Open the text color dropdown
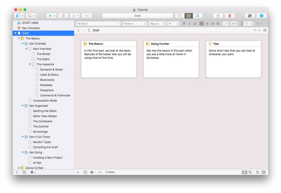 tap(226, 23)
